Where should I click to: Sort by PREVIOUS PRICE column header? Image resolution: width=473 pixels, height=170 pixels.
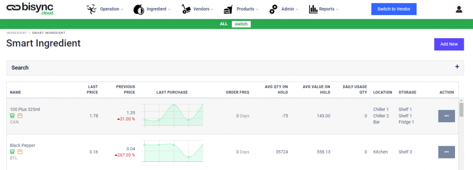point(126,89)
